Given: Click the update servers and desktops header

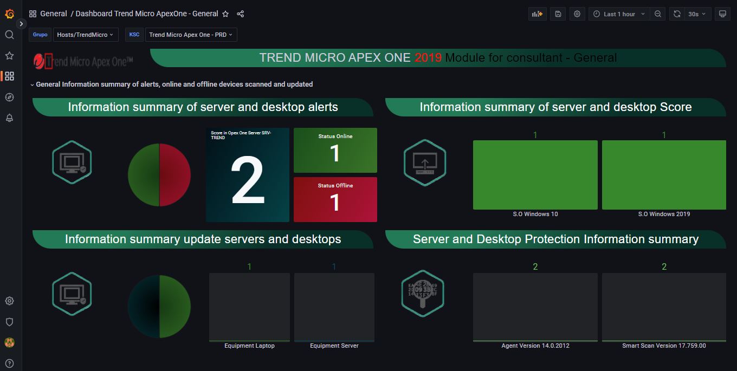Looking at the screenshot, I should point(203,239).
